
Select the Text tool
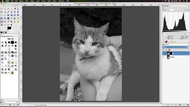pyautogui.click(x=8, y=18)
